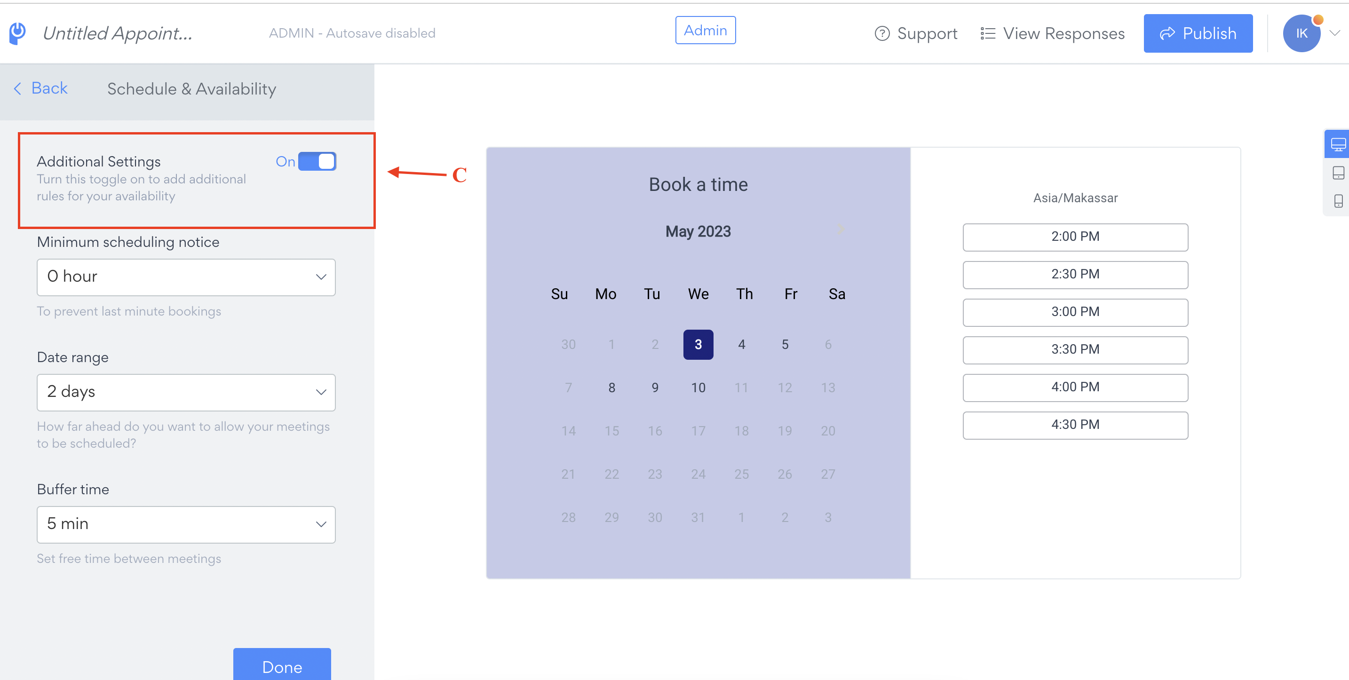The image size is (1349, 680).
Task: Pick May 10 on the calendar
Action: 698,387
